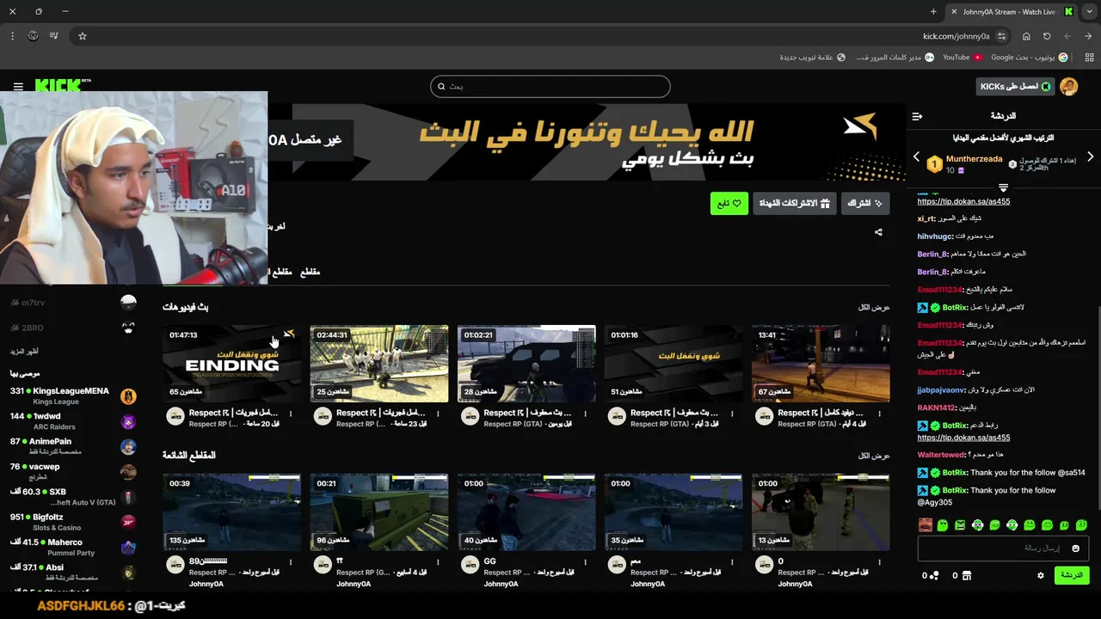The height and width of the screenshot is (619, 1101).
Task: Open the YouTube bookmark
Action: (x=962, y=58)
